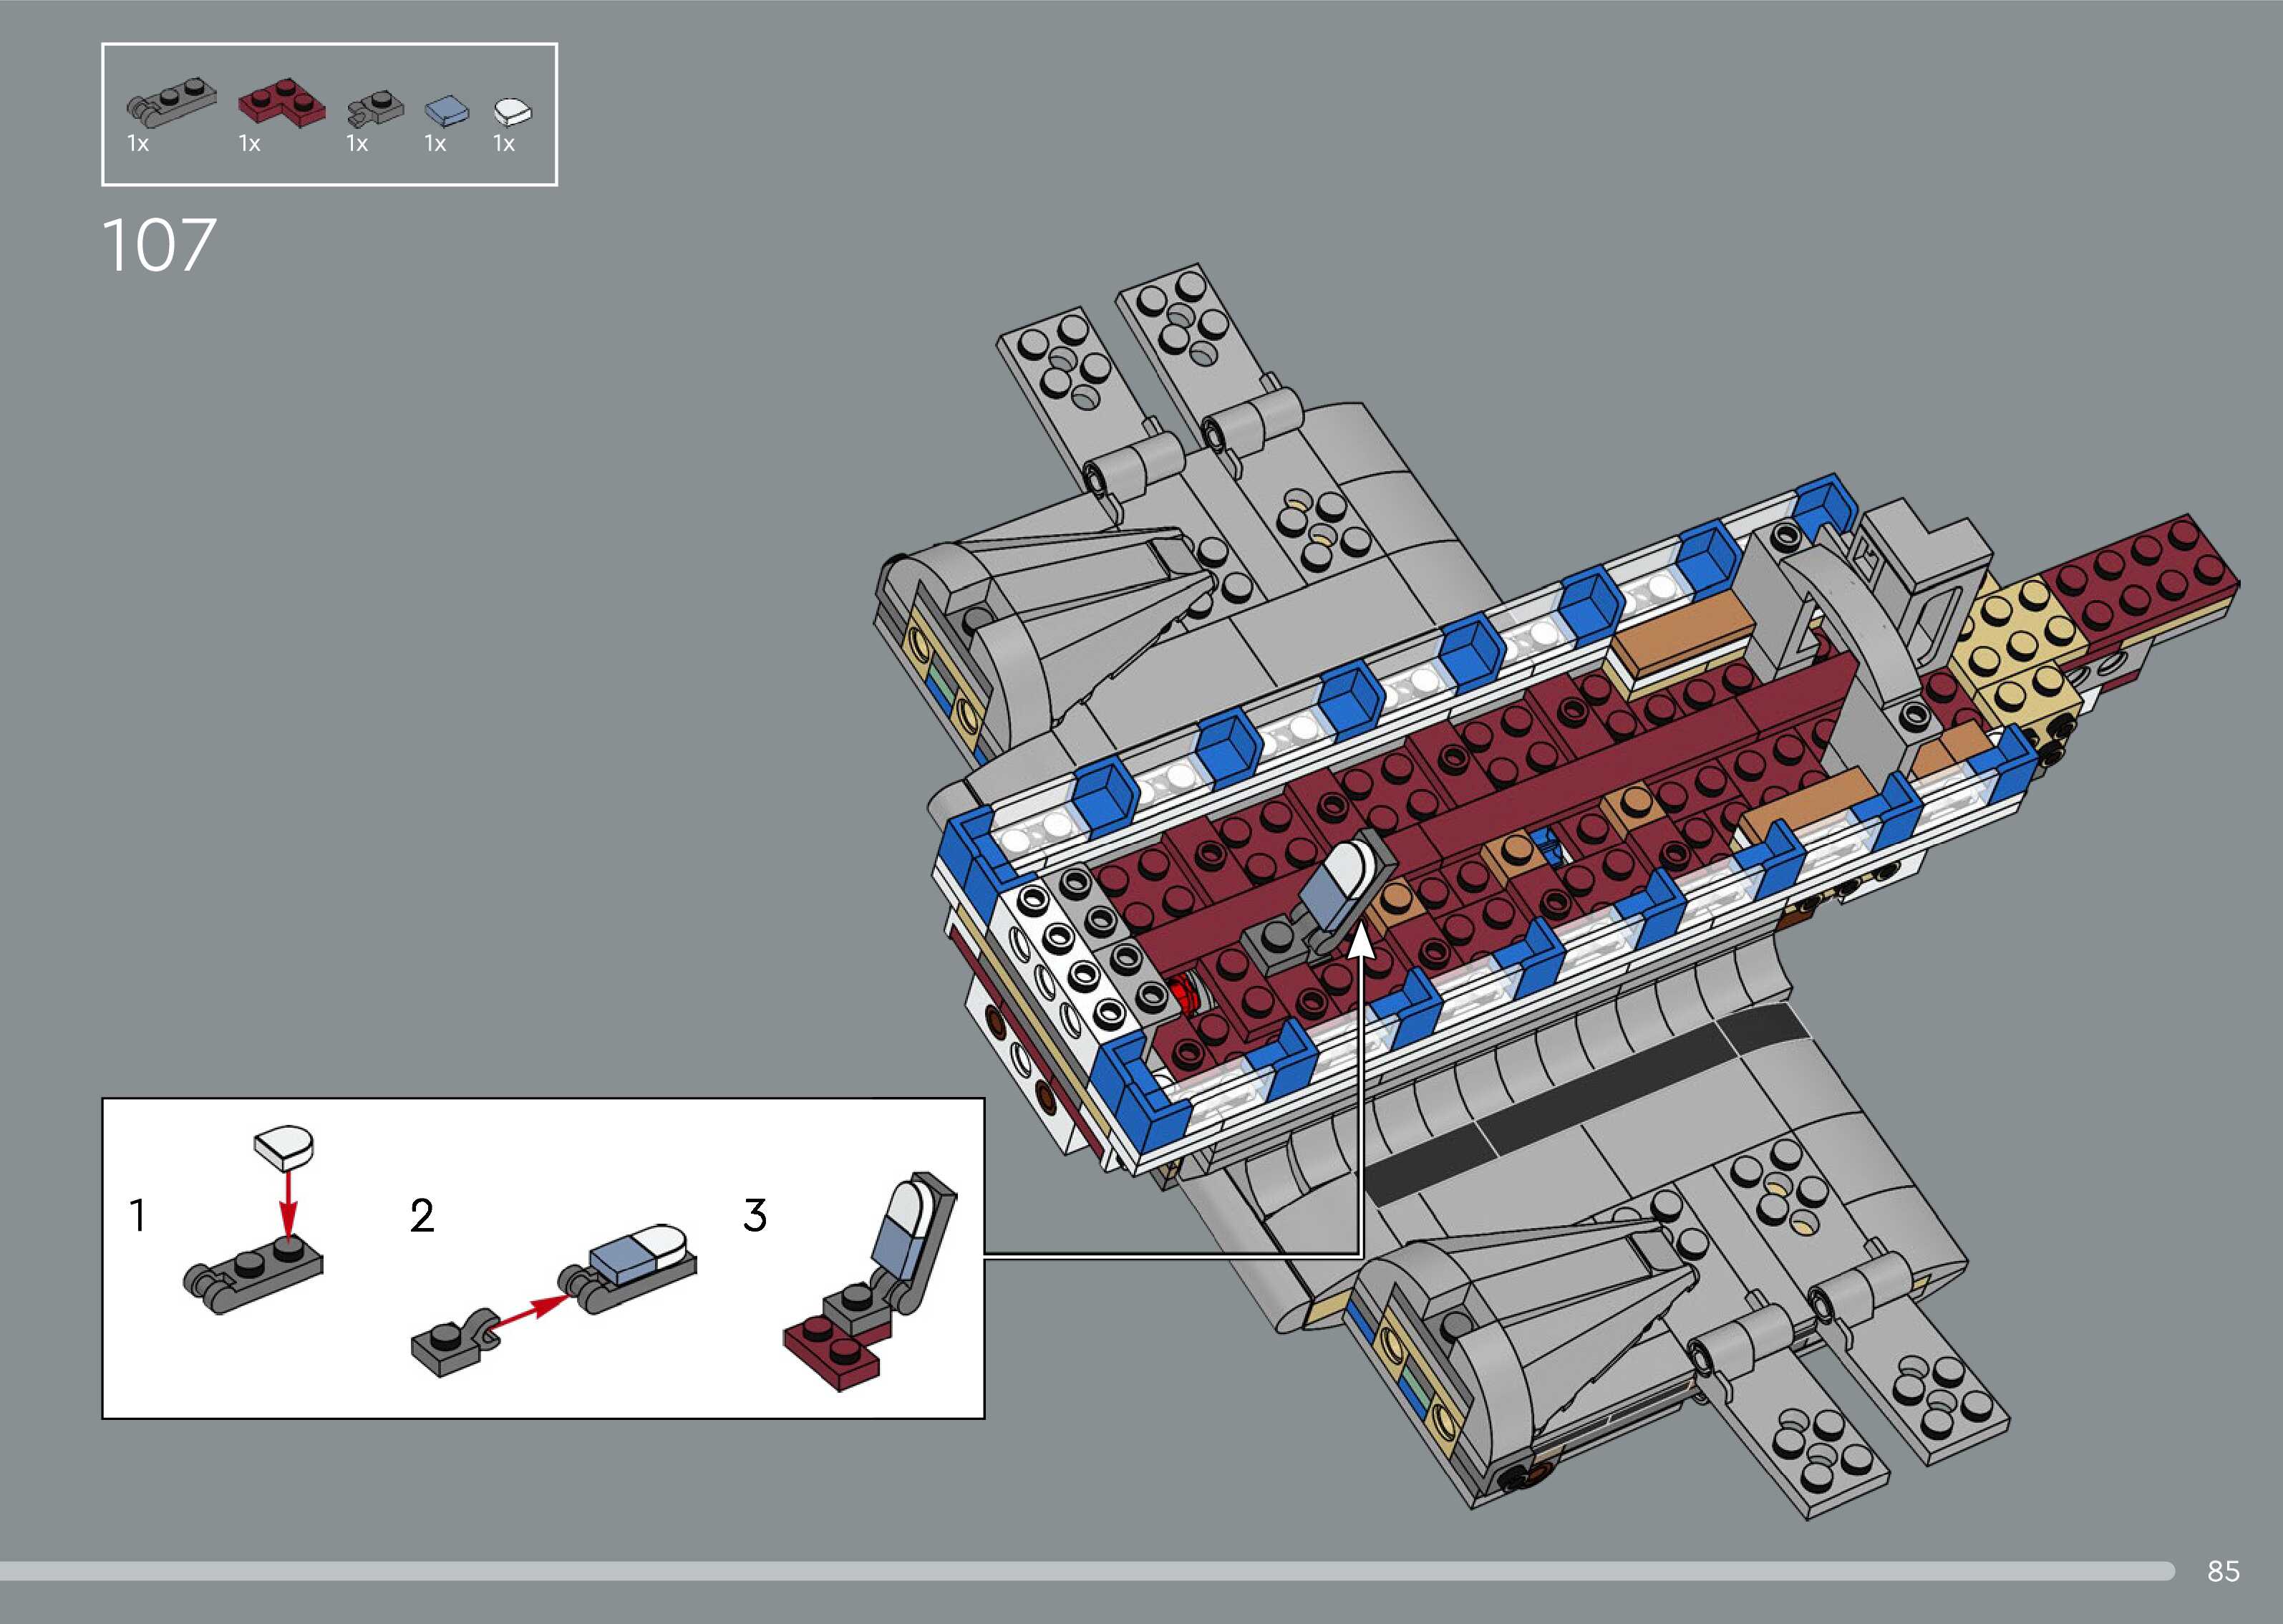Screen dimensions: 2283x1624
Task: Click the step number 107
Action: coord(159,246)
